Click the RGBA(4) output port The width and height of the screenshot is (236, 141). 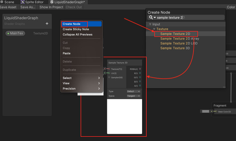(140, 69)
